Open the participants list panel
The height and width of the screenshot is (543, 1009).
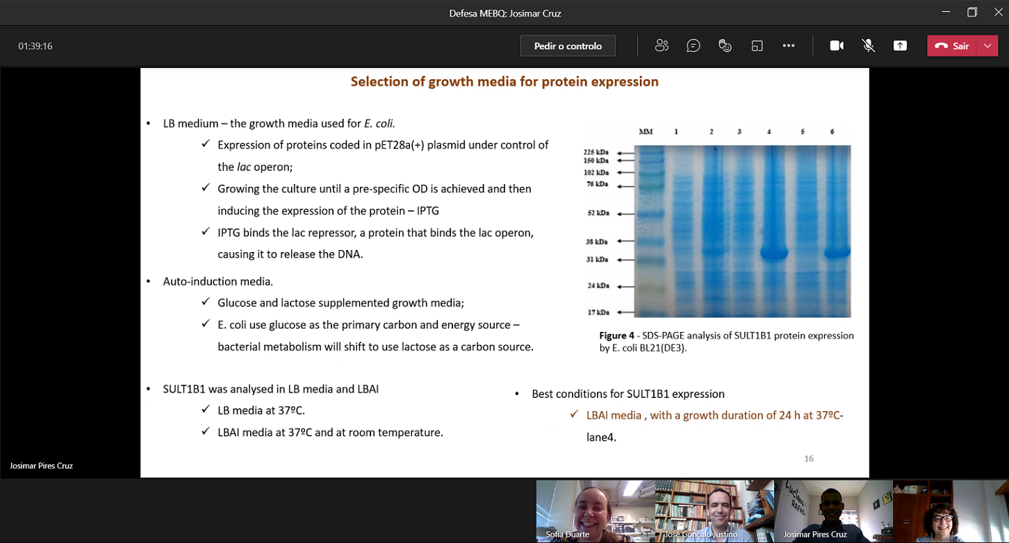(x=662, y=46)
